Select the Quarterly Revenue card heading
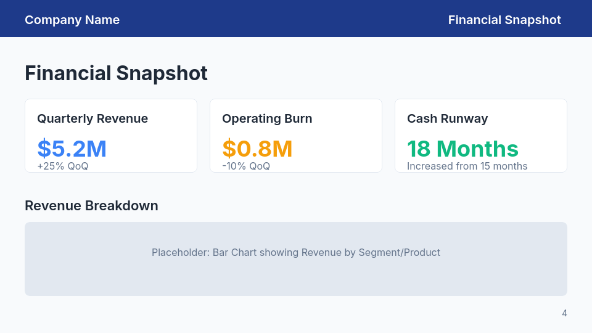Image resolution: width=592 pixels, height=333 pixels. [x=92, y=118]
